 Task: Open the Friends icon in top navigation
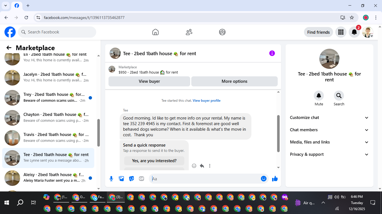[189, 32]
